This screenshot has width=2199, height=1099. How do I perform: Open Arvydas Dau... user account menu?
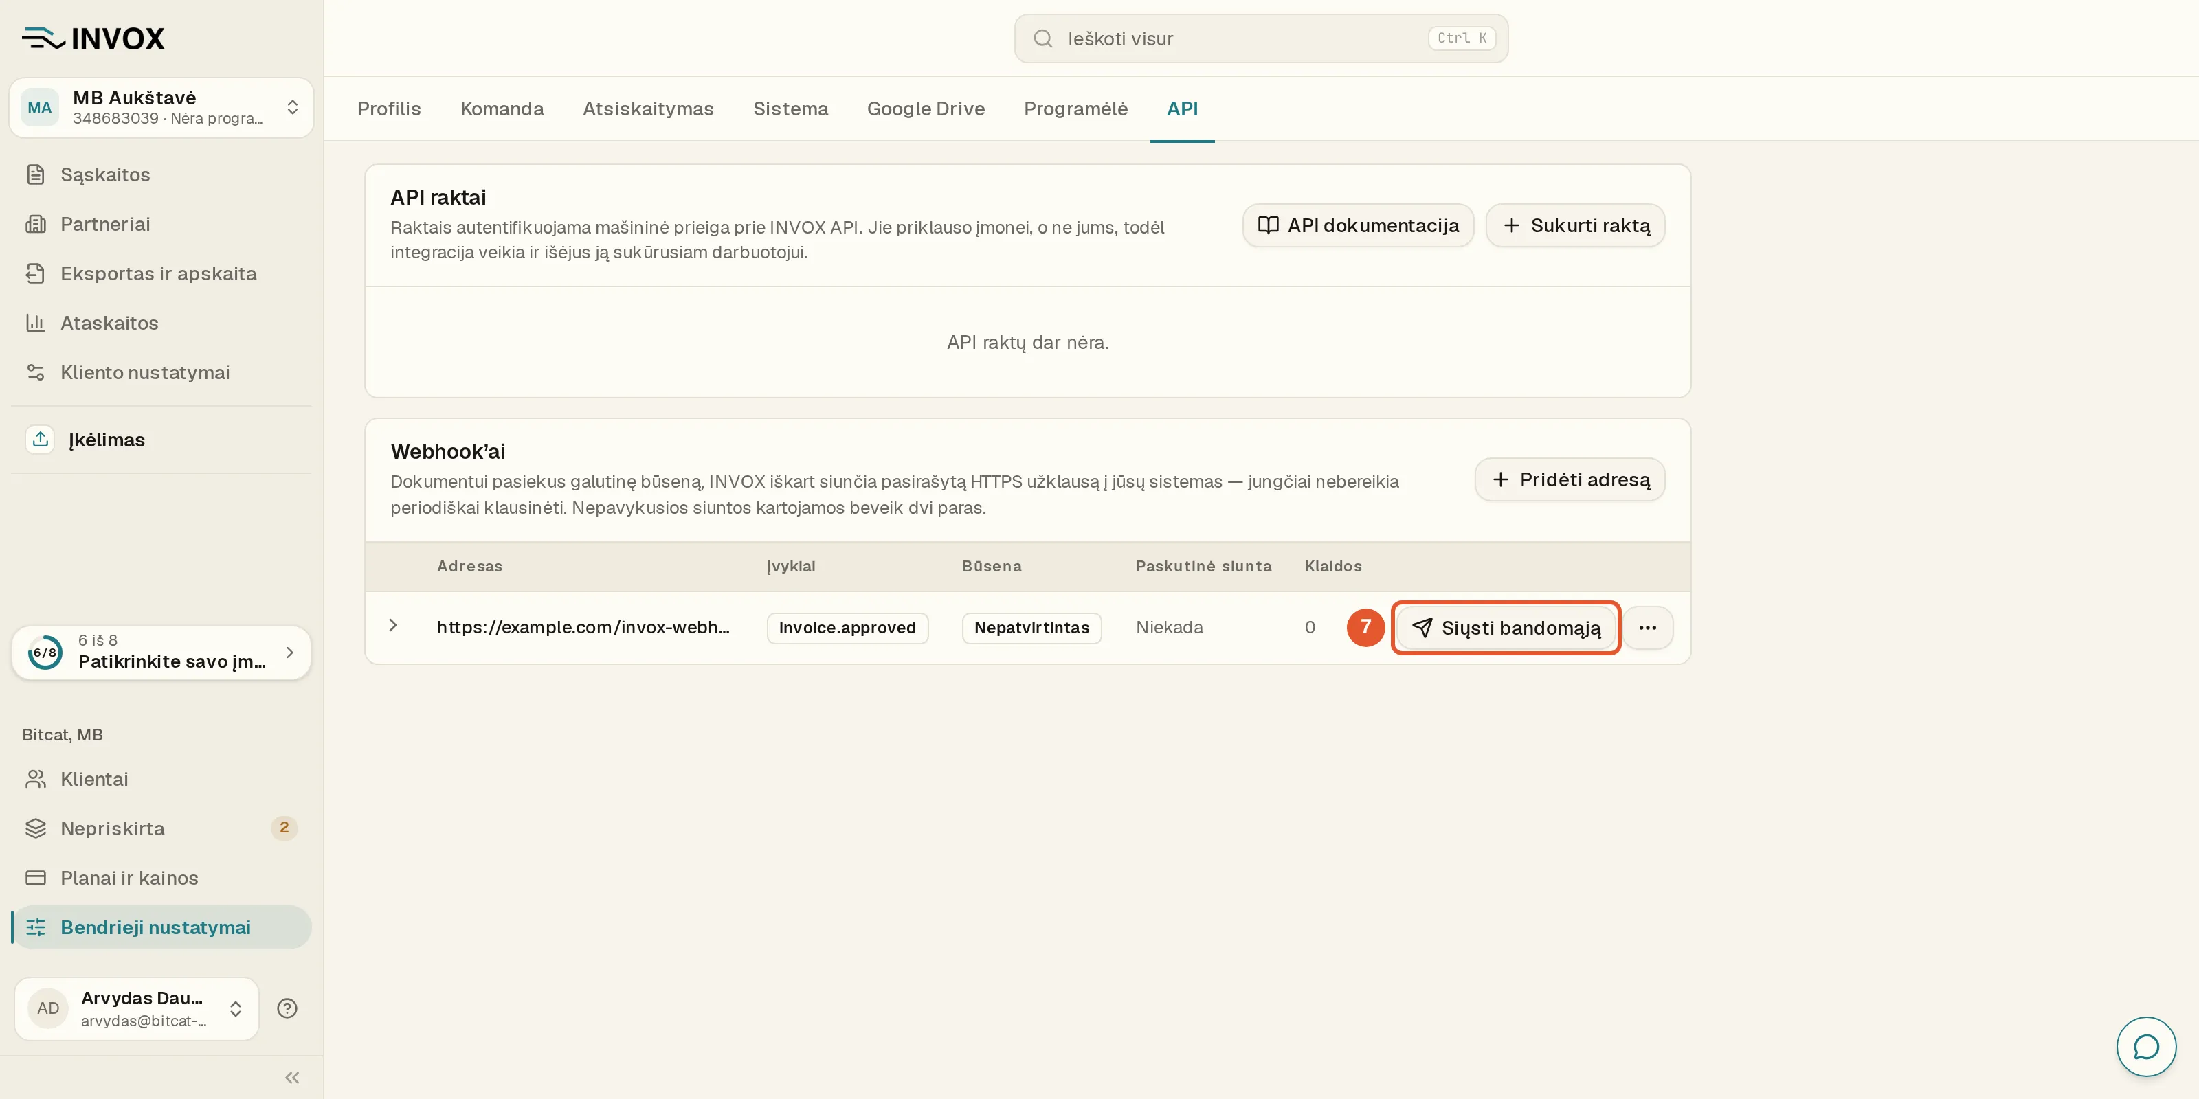click(137, 1008)
